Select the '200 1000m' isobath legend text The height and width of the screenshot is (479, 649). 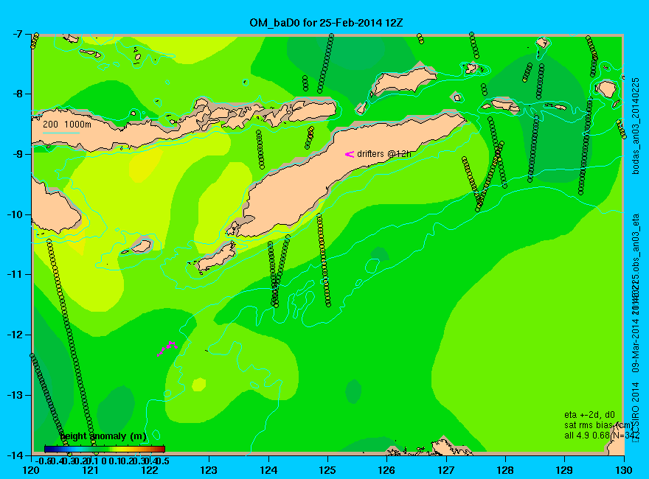coord(67,124)
